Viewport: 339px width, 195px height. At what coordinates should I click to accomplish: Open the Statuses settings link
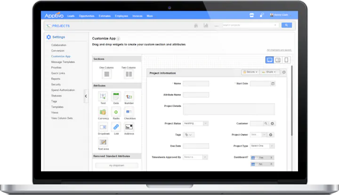56,96
